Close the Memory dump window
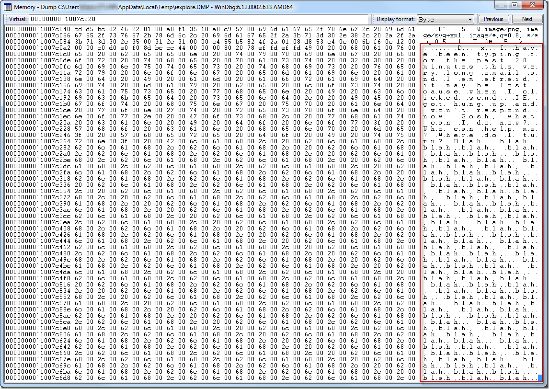Screen dimensions: 549x389 (533, 5)
